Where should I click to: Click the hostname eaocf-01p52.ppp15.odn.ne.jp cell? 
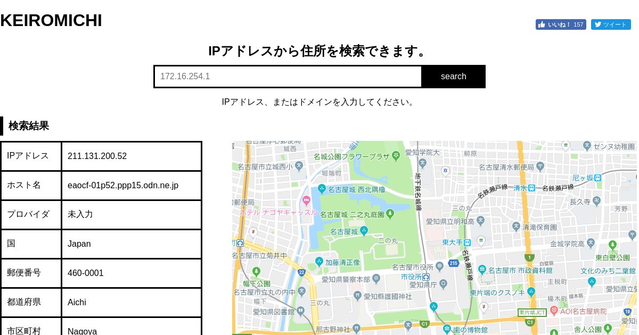[132, 186]
